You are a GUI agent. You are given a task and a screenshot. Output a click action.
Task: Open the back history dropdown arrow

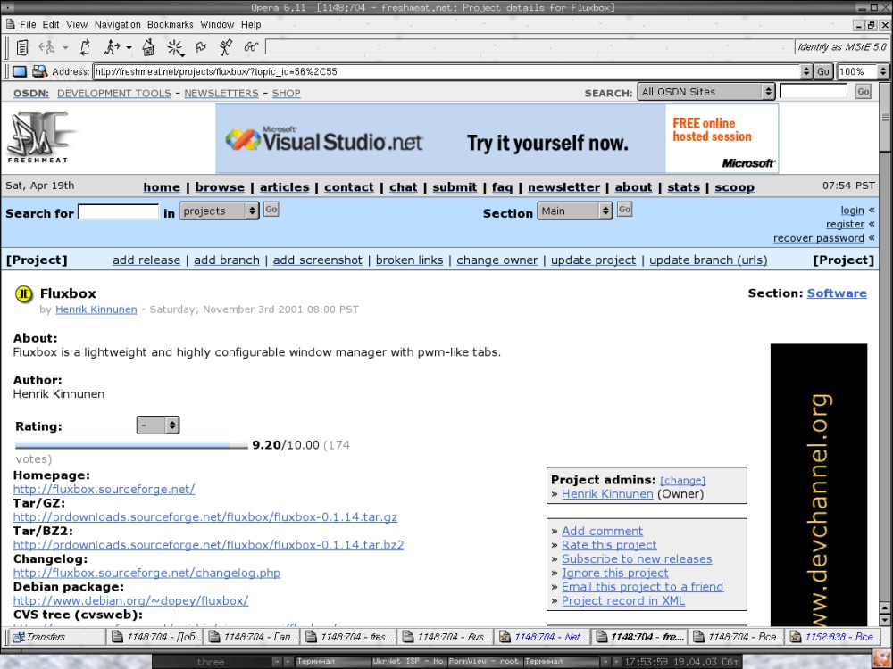(65, 48)
